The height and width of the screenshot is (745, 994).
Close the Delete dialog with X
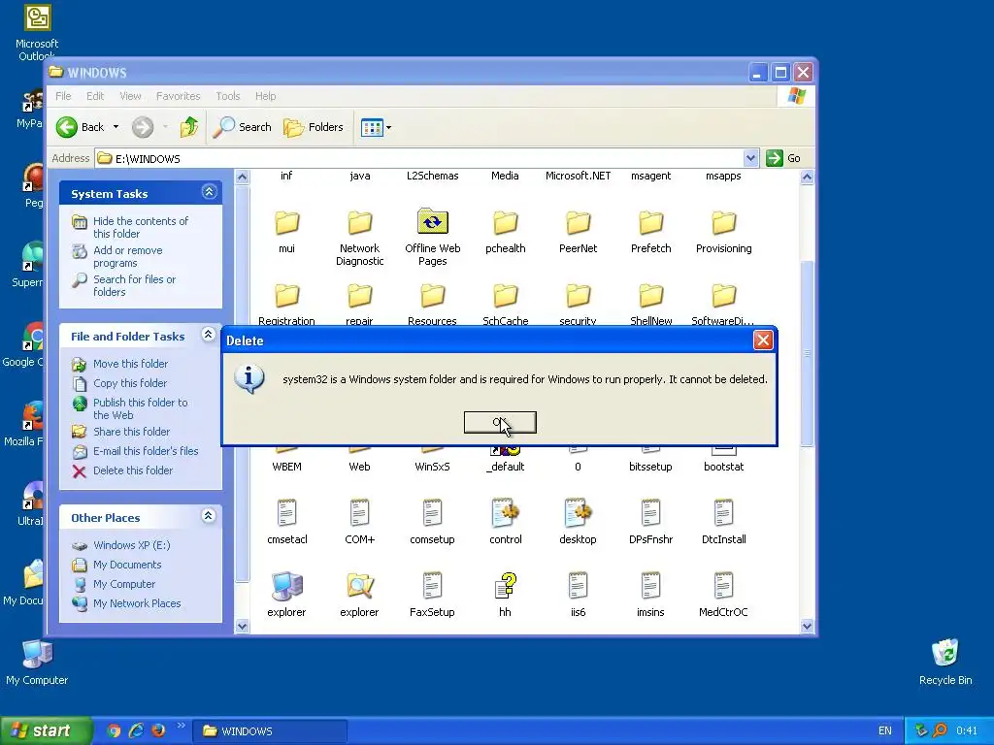(x=763, y=340)
